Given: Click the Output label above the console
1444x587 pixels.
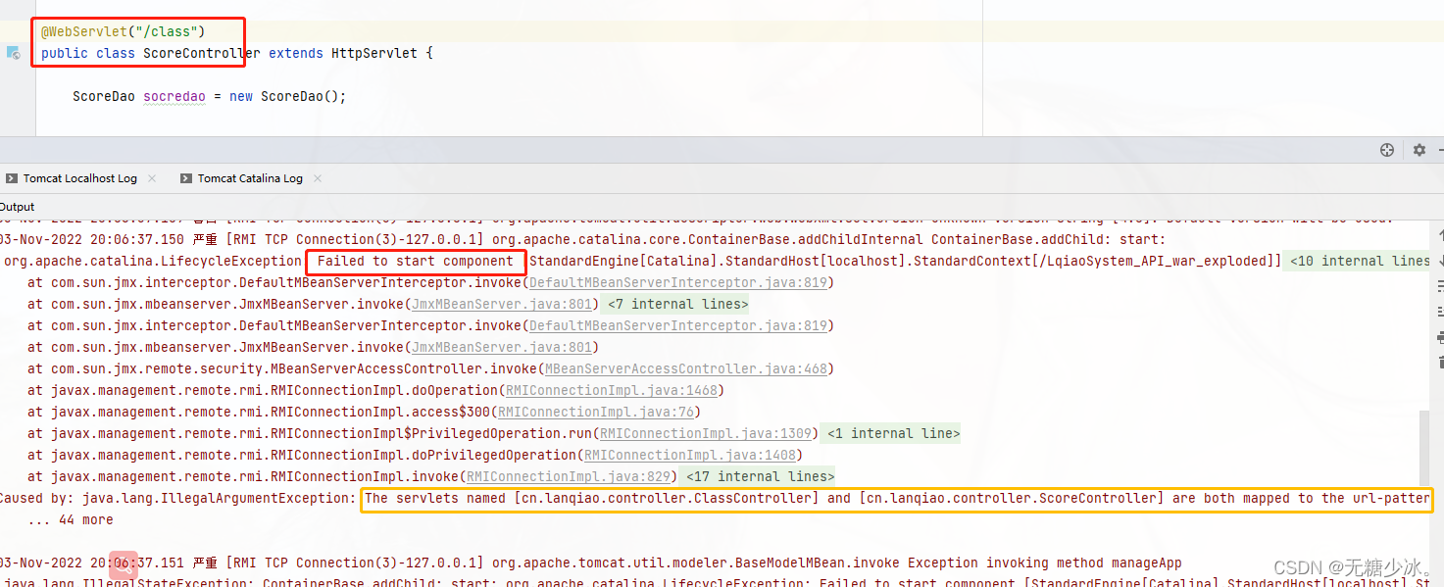Looking at the screenshot, I should pos(18,206).
